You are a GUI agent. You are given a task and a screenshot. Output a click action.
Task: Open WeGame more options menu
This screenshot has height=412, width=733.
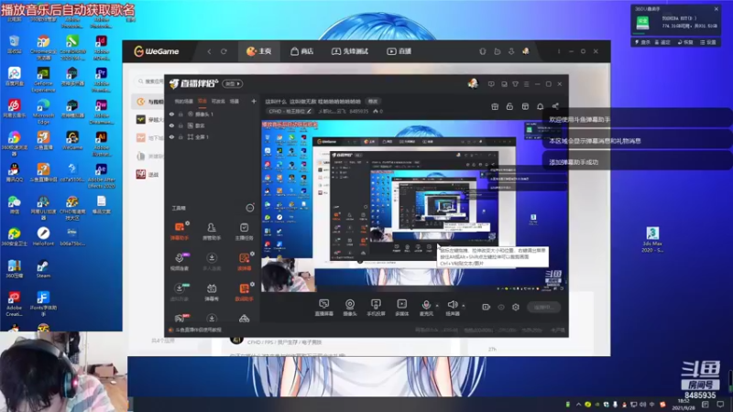tap(559, 51)
